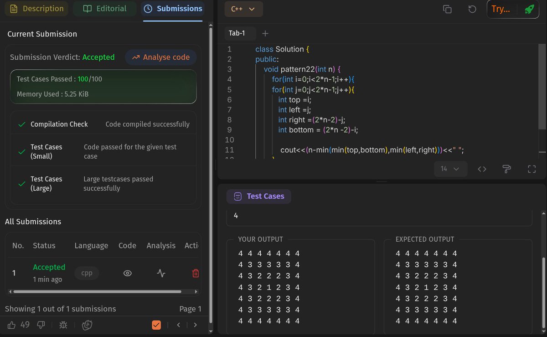The image size is (547, 337).
Task: Enter fullscreen editor mode
Action: coord(532,169)
